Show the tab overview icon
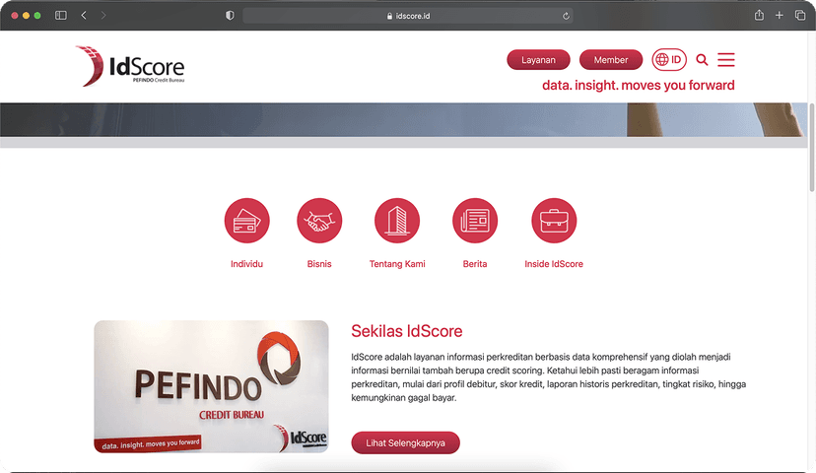This screenshot has width=816, height=473. coord(800,15)
